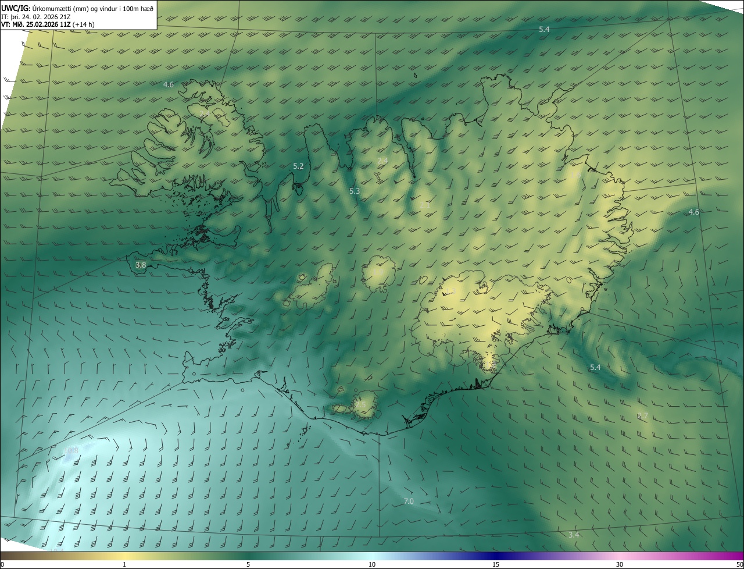Click the valid time line "VT: Mið. 25.02.2026 11Z (+14 h)"

tap(48, 24)
